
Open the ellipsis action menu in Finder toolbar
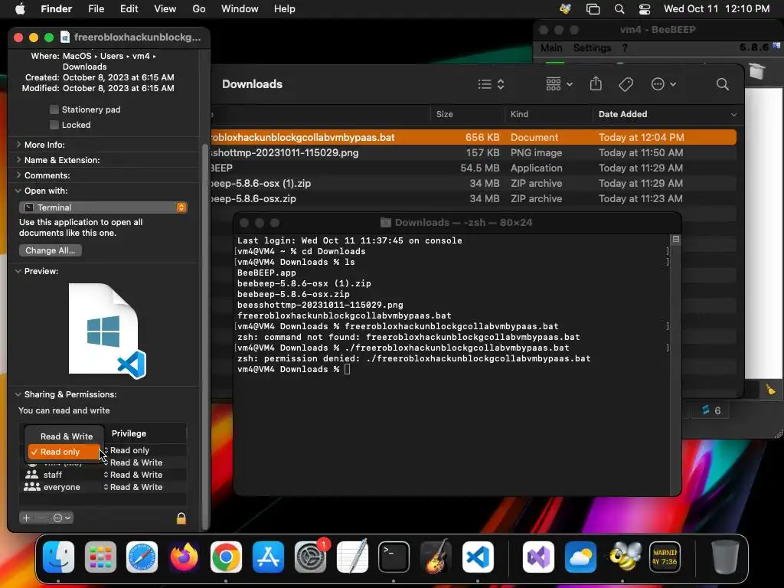[x=664, y=84]
